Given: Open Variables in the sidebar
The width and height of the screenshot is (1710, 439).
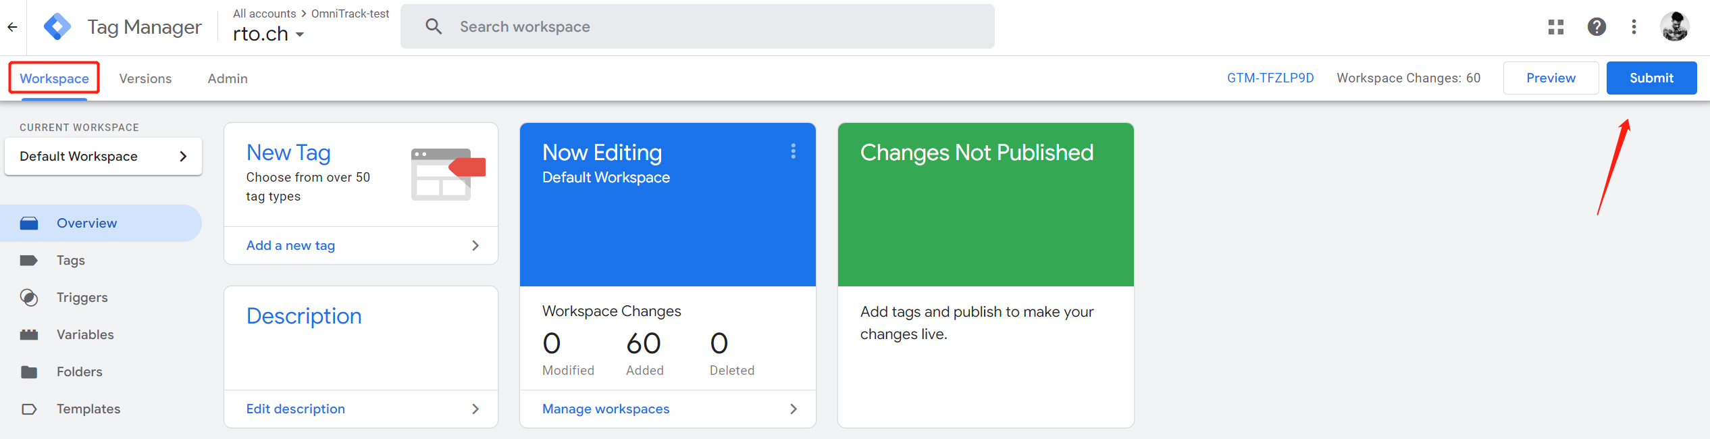Looking at the screenshot, I should 101,335.
